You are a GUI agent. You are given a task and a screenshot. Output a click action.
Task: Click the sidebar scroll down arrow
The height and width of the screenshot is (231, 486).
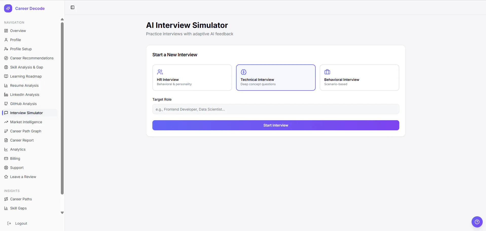click(x=62, y=213)
